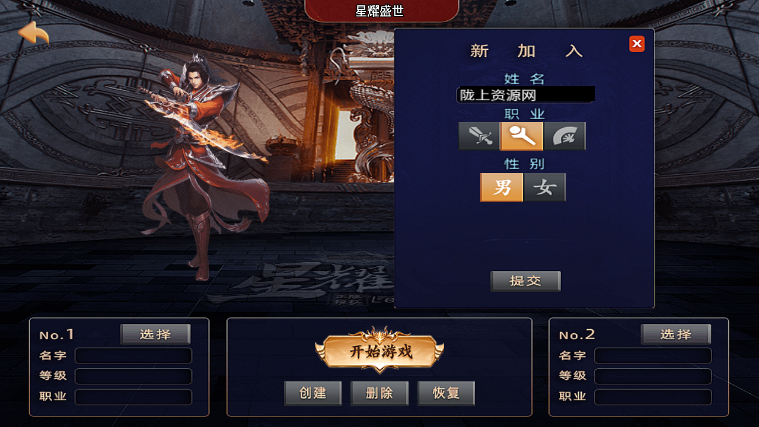Choose female gender 女
Viewport: 759px width, 427px height.
545,187
